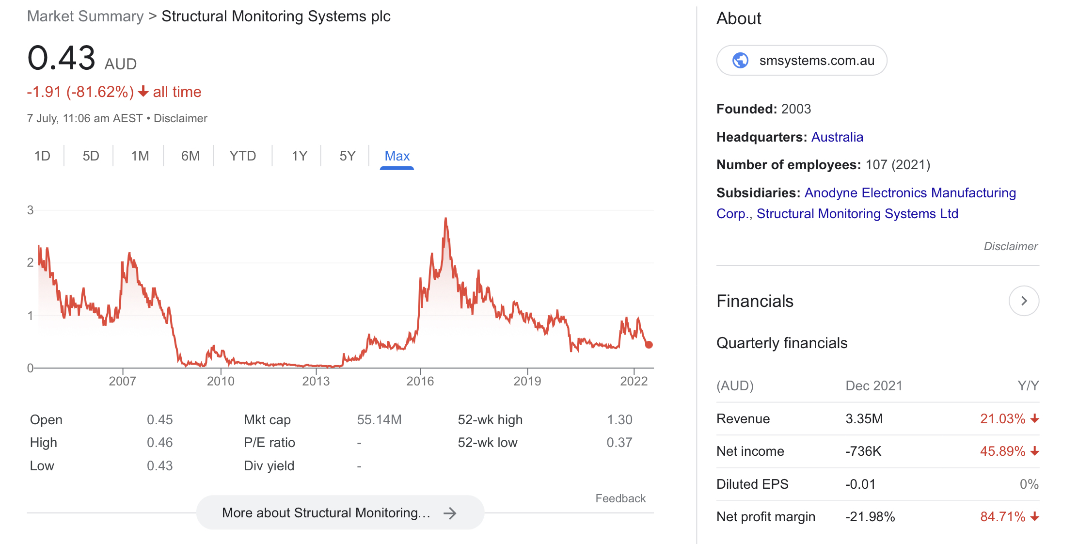
Task: Open Australia headquarters link
Action: pos(837,137)
